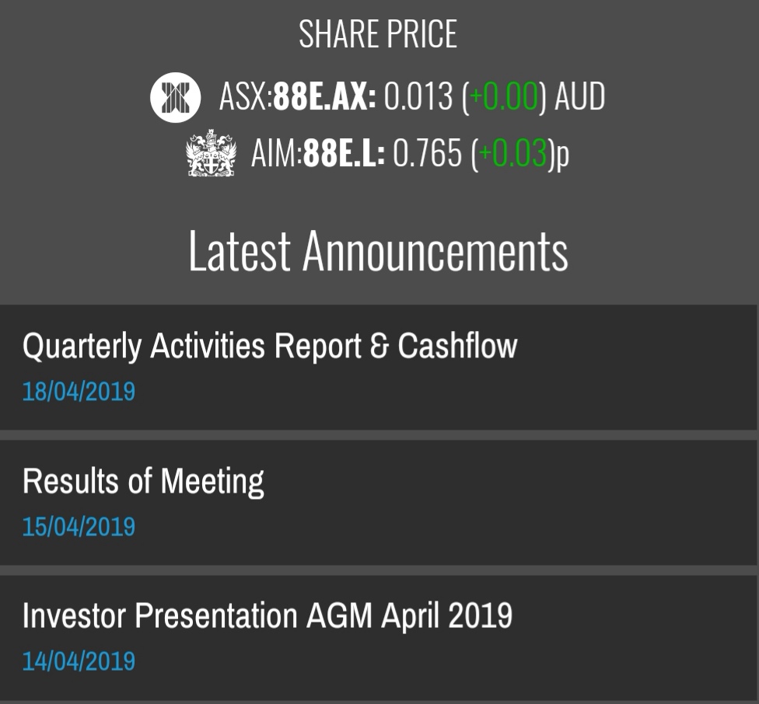The height and width of the screenshot is (704, 759).
Task: Click the AUD currency label
Action: click(579, 97)
